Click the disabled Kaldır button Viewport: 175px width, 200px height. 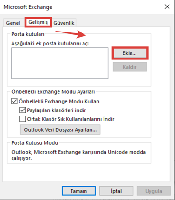pyautogui.click(x=130, y=67)
